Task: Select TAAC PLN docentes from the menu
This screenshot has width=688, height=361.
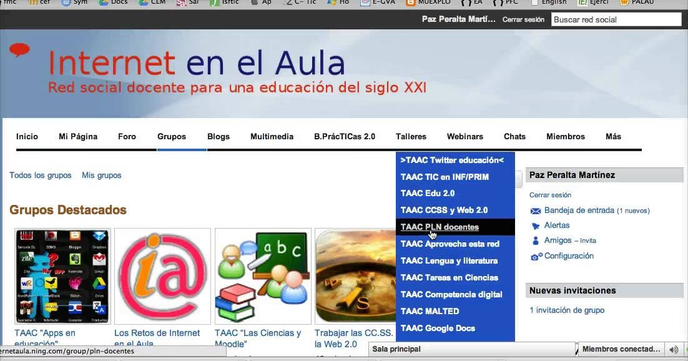Action: [440, 227]
